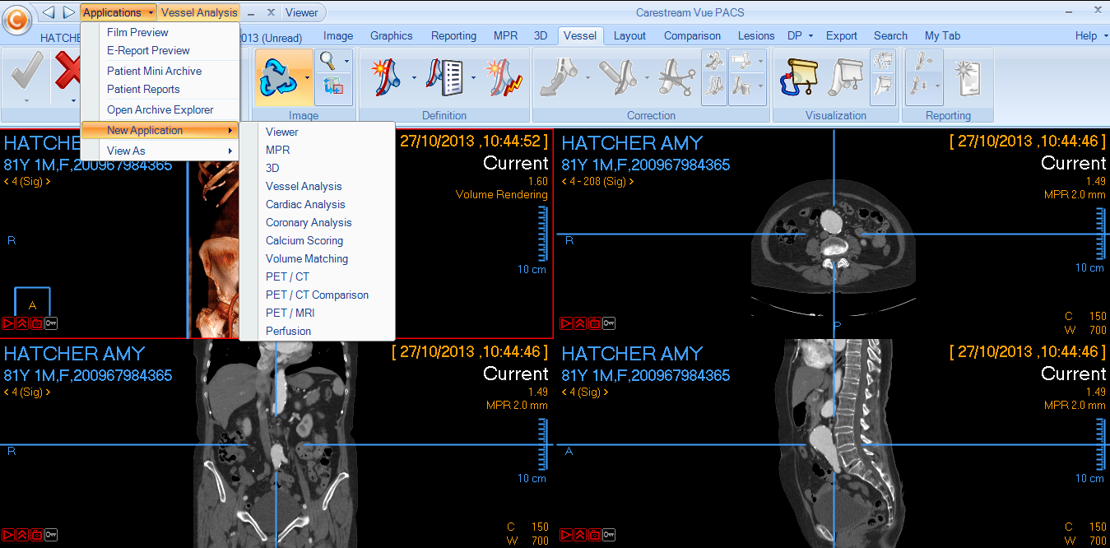Viewport: 1110px width, 548px height.
Task: Expand dropdown beside document list Definition icon
Action: (x=474, y=78)
